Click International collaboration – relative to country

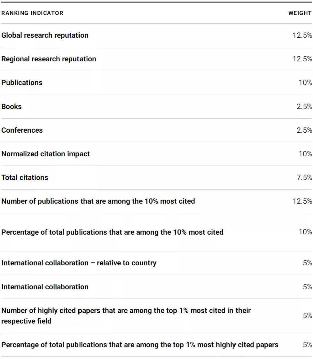point(79,263)
